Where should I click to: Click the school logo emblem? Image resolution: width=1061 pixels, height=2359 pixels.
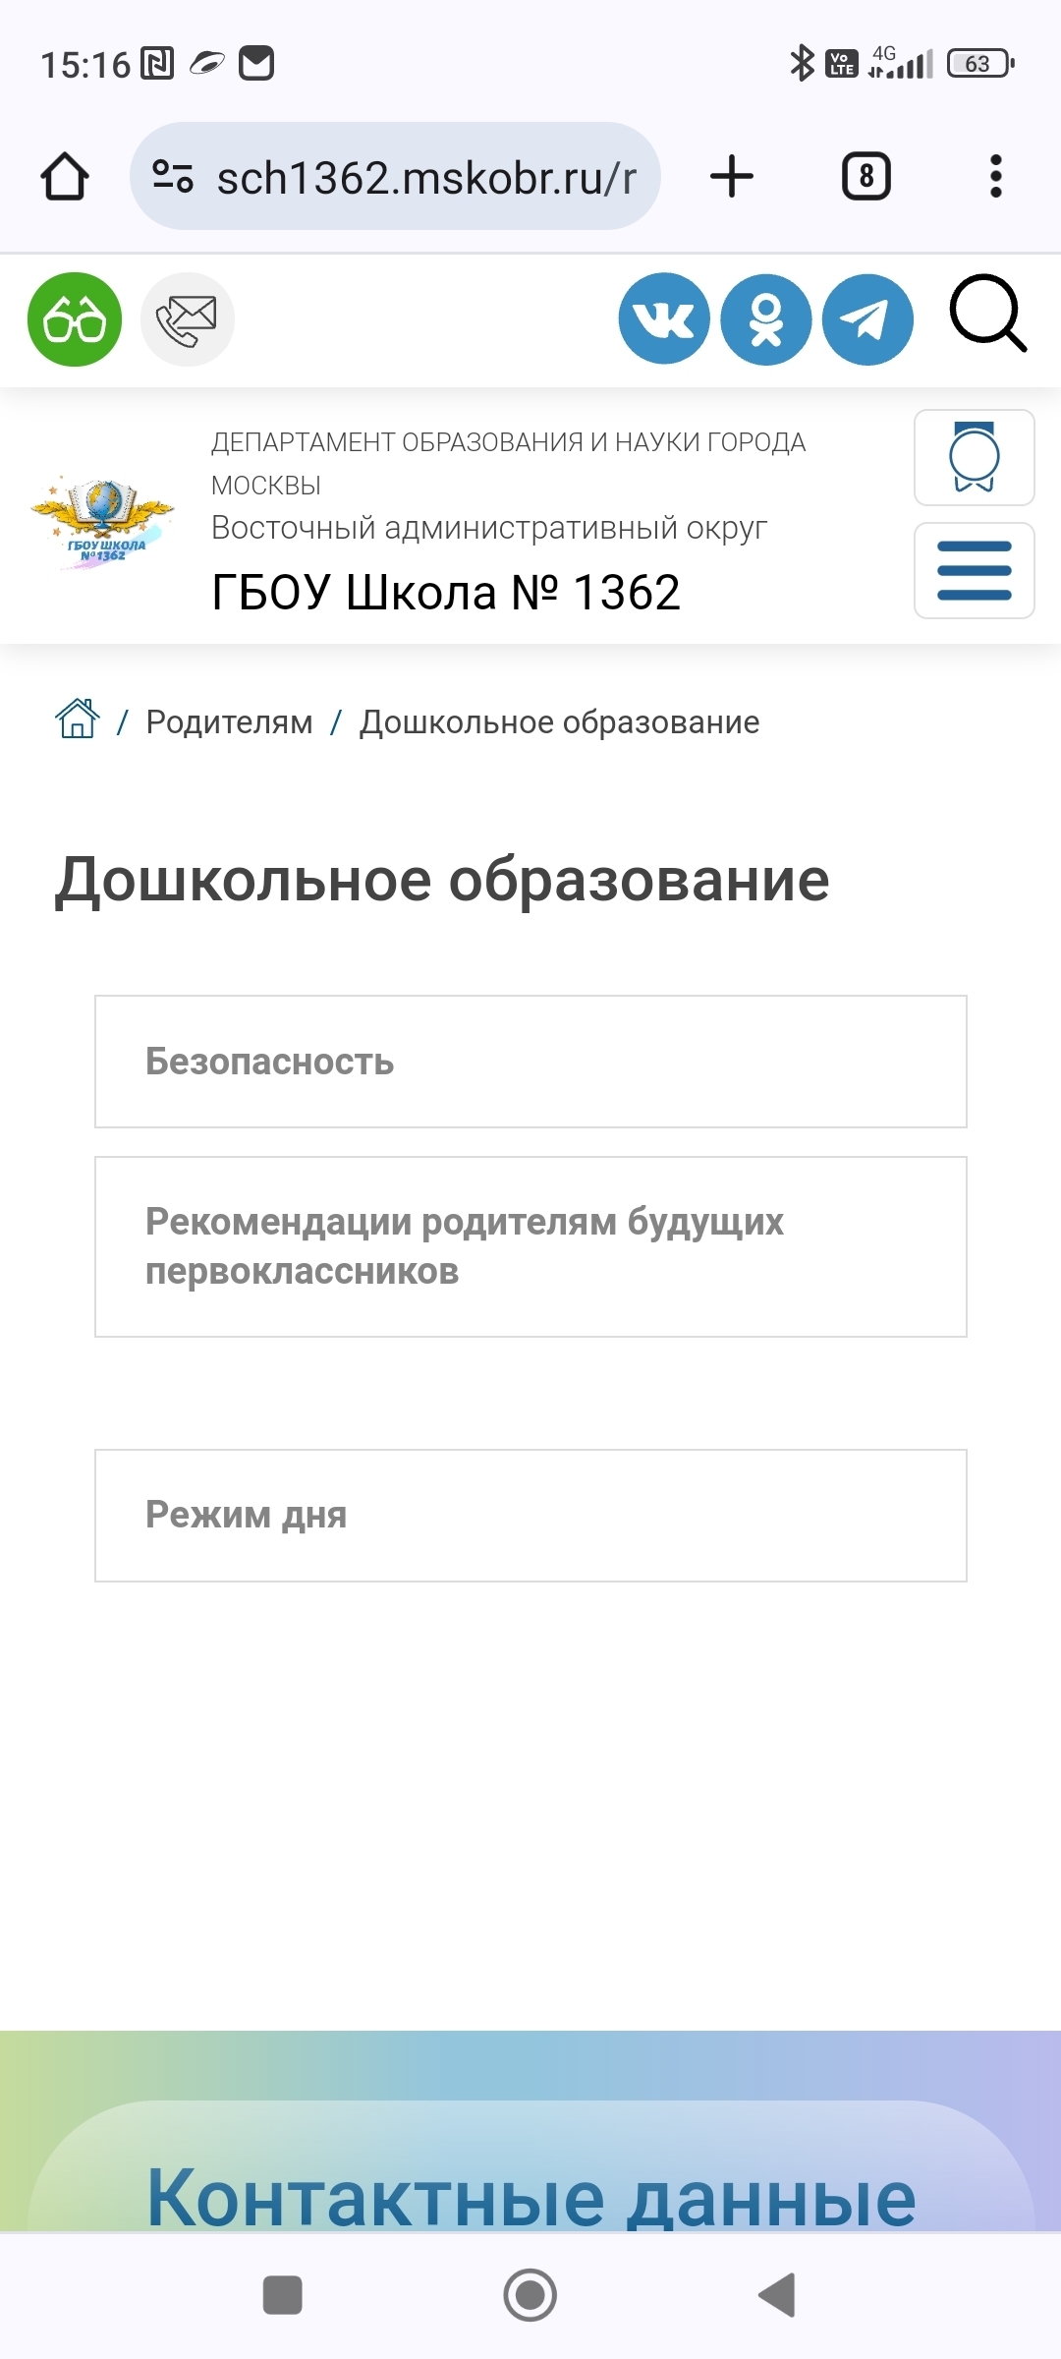[x=103, y=521]
